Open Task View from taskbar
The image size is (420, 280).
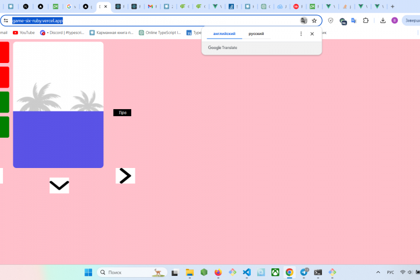click(175, 272)
